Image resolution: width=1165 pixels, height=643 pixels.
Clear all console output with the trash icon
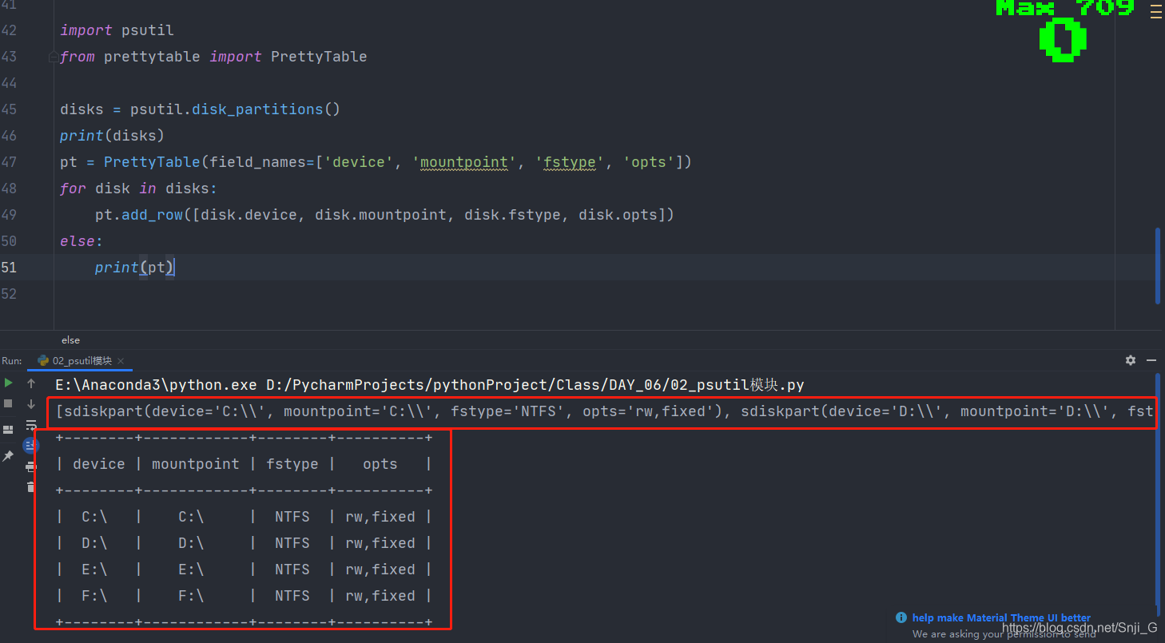coord(31,486)
